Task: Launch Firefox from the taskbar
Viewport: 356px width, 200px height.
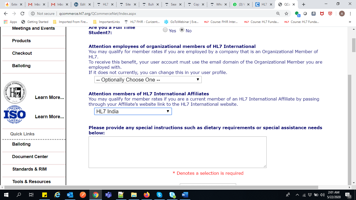Action: [146, 195]
